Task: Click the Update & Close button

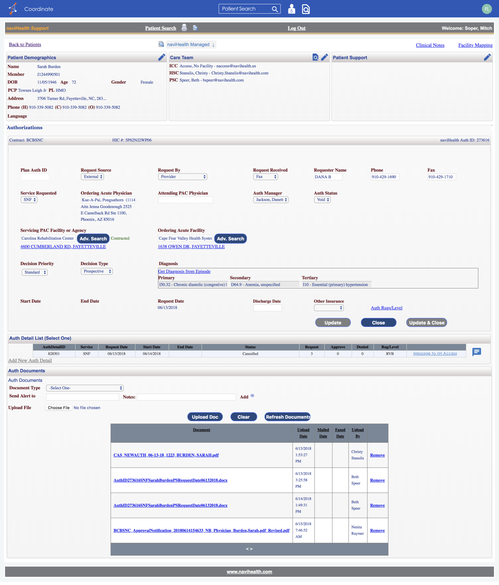Action: (x=426, y=323)
